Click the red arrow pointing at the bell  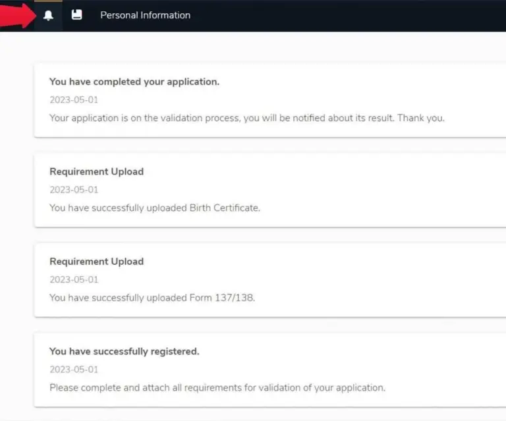(x=18, y=14)
